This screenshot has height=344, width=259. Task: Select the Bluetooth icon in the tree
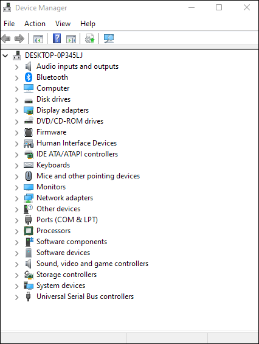(29, 77)
